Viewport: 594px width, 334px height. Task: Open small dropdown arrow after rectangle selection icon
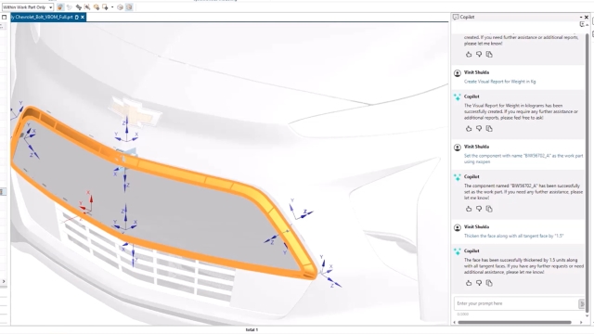point(112,7)
